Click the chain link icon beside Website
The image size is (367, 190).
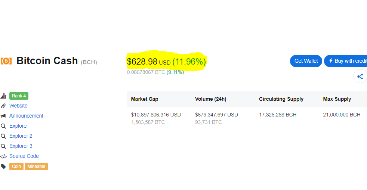pos(3,106)
